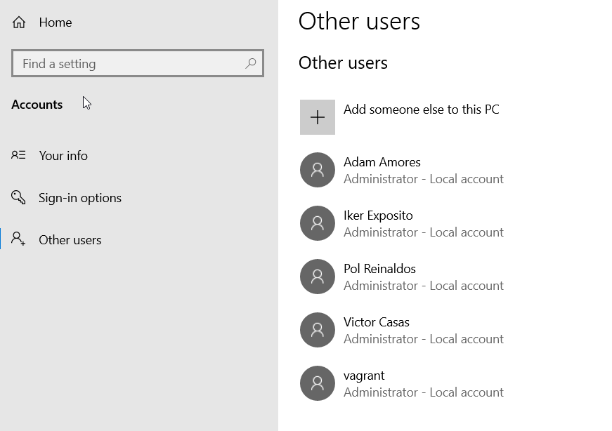Go to Sign-in options
Image resolution: width=612 pixels, height=431 pixels.
click(x=80, y=198)
